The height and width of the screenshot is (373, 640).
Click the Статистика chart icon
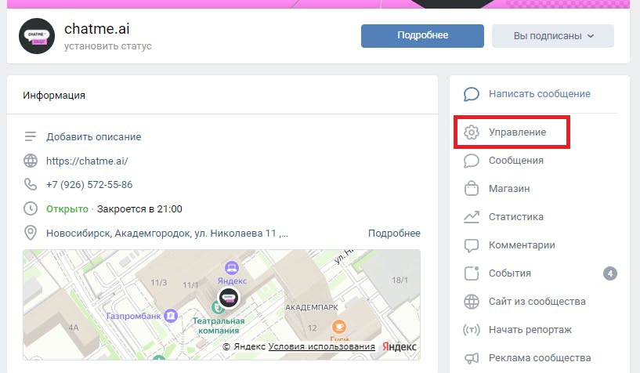point(471,217)
